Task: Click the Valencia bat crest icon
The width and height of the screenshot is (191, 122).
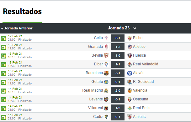Action: 130,91
